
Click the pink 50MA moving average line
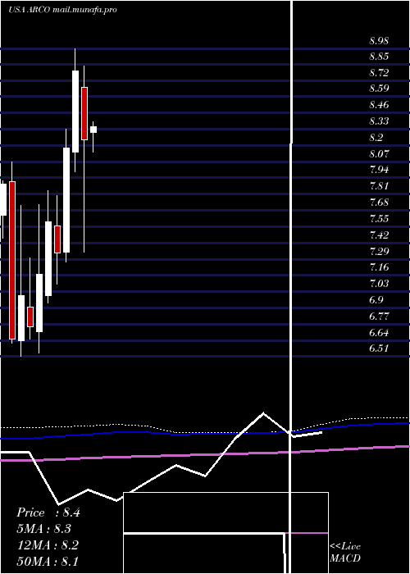[205, 453]
